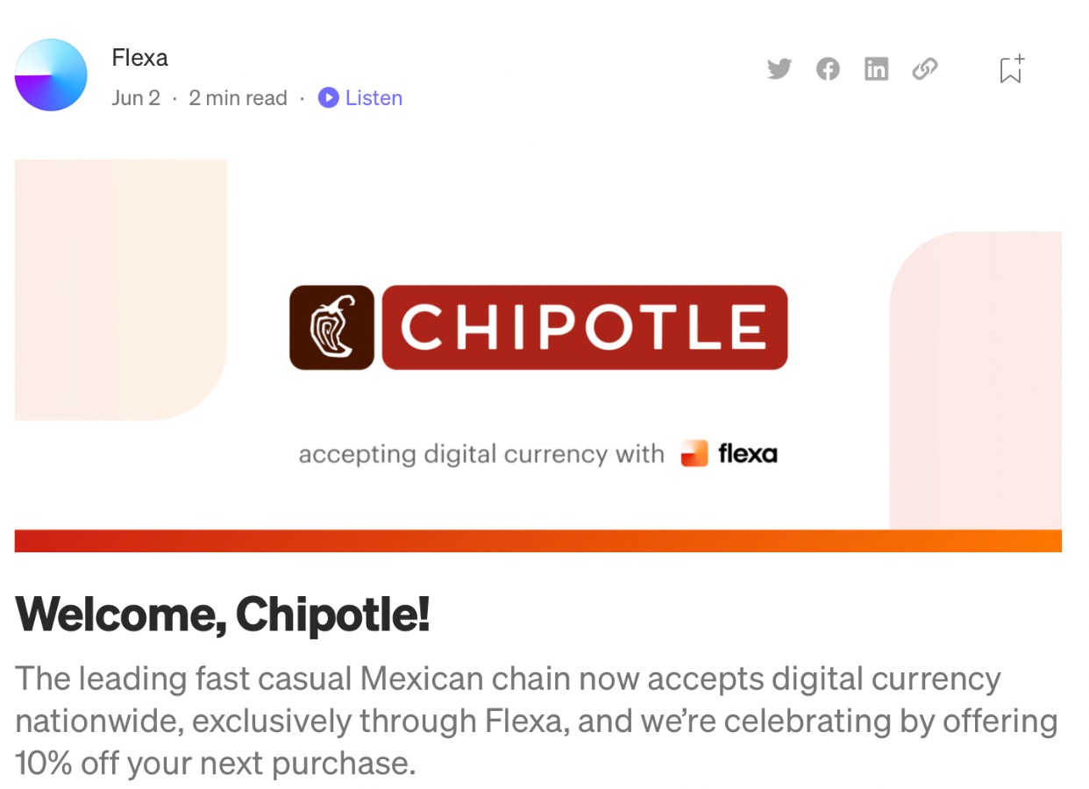Click the Flexa logo in the banner caption
This screenshot has height=789, width=1089.
pos(728,453)
